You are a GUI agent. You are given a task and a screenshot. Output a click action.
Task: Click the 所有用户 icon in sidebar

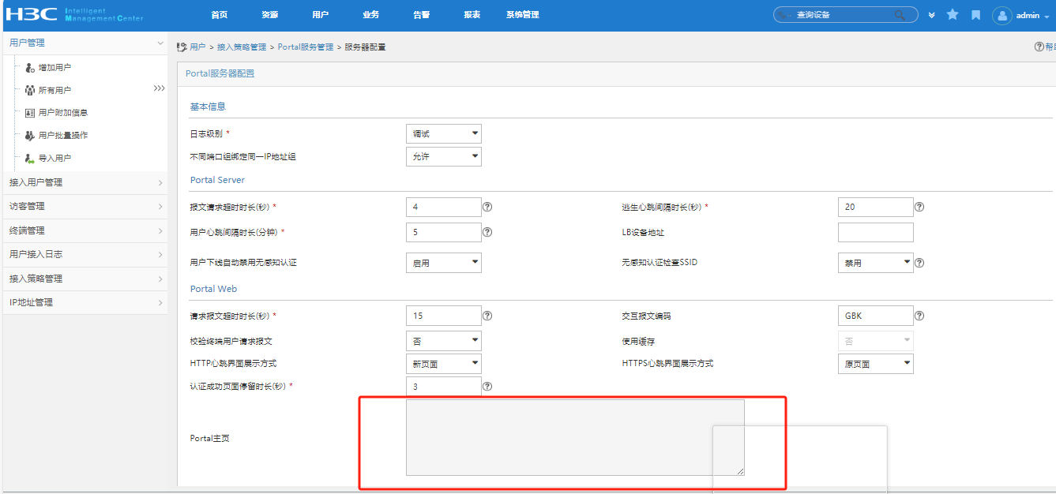[x=30, y=90]
